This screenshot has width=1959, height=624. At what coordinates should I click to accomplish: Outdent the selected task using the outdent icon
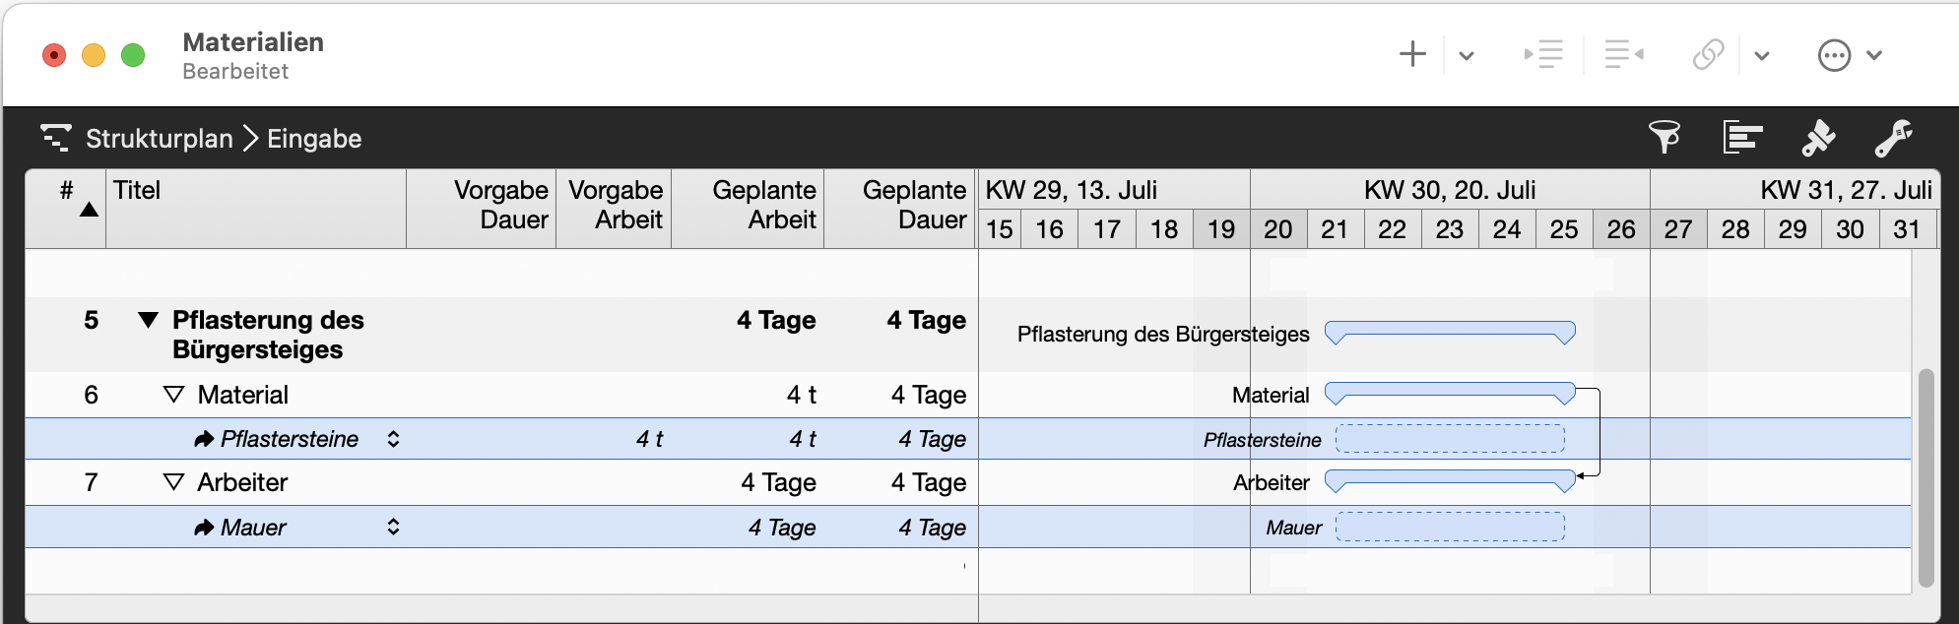pos(1622,54)
